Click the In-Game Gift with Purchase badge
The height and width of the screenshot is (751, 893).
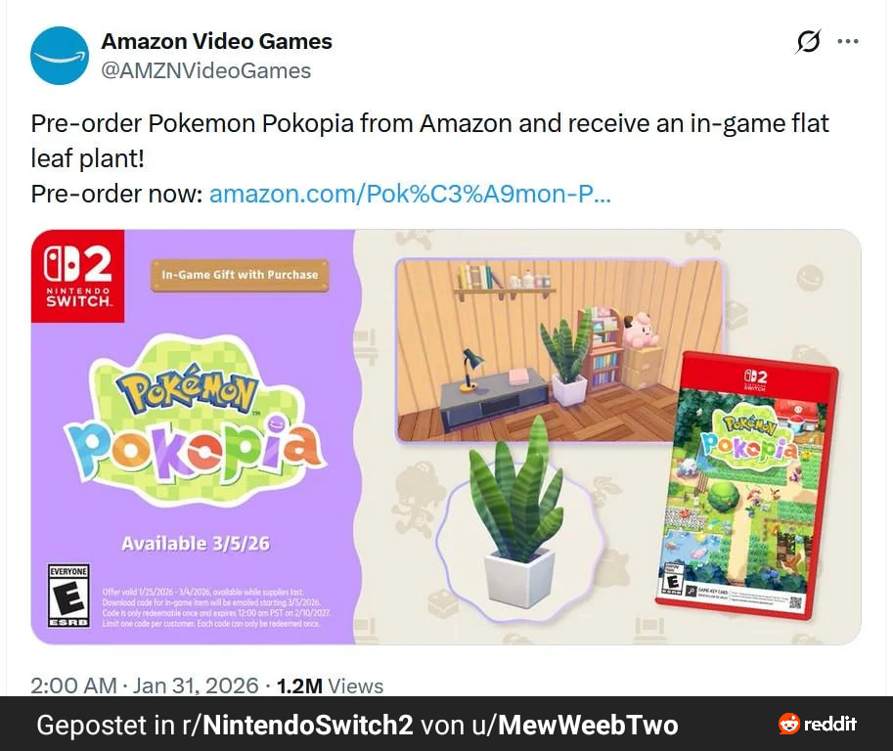240,275
